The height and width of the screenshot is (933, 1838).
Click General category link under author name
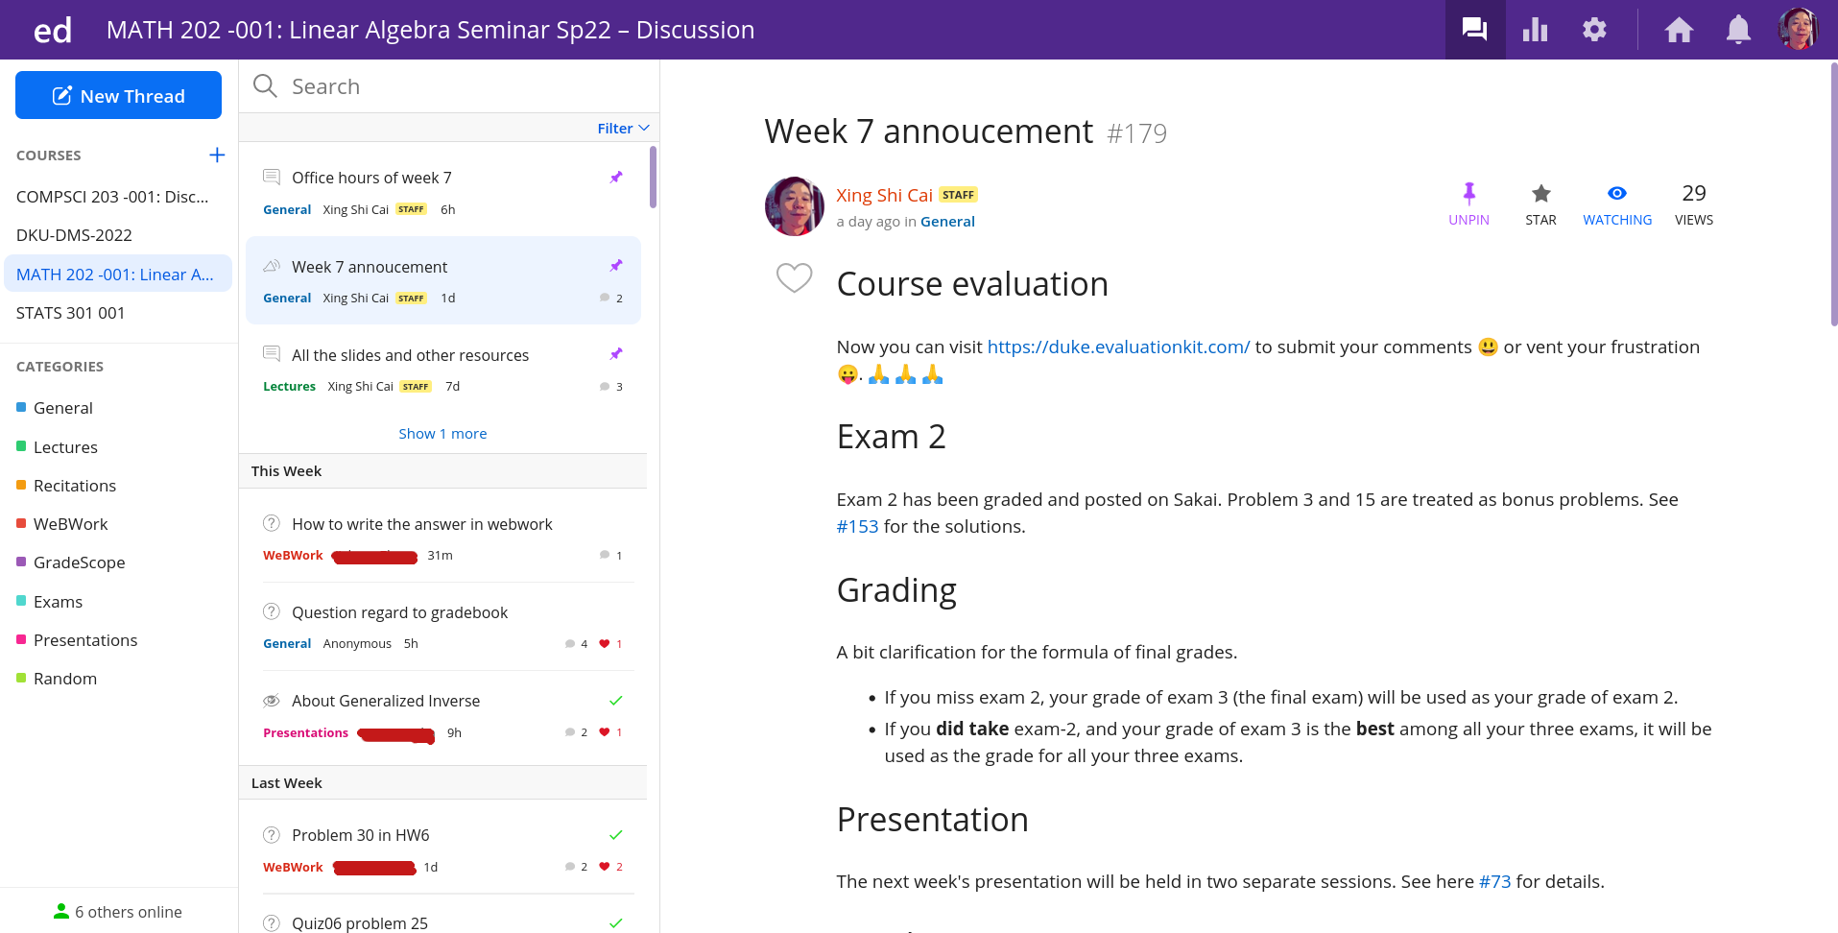(947, 222)
